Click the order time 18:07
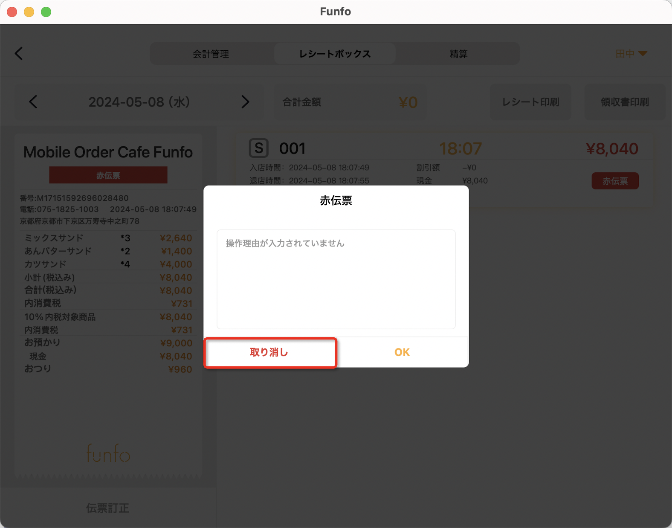The image size is (672, 528). [x=461, y=148]
